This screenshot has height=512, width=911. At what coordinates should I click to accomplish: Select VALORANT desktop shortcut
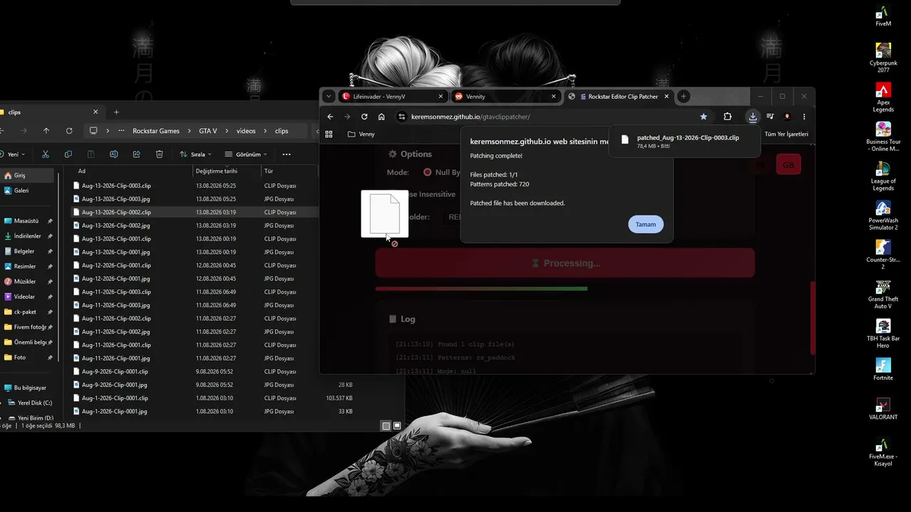[883, 409]
